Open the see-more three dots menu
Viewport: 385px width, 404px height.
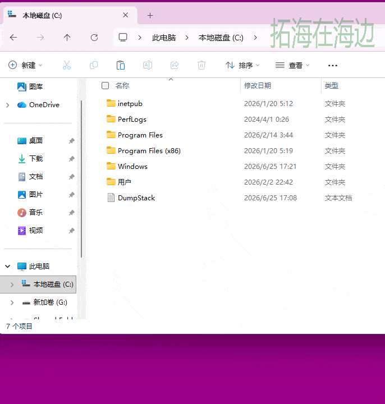tap(333, 66)
